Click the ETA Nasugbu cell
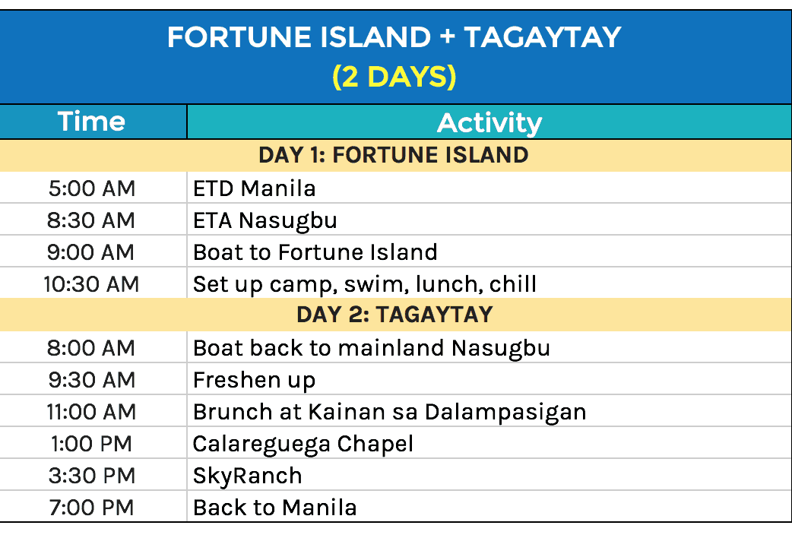 click(x=265, y=220)
